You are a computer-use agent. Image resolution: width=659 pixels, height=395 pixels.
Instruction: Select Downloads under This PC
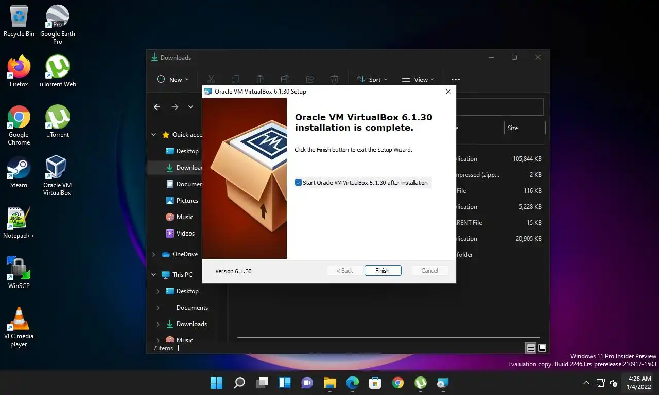[192, 324]
